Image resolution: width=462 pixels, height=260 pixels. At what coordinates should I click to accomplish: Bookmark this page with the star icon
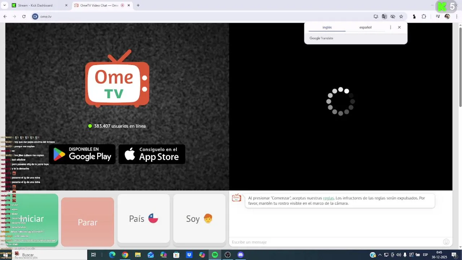[x=401, y=17]
